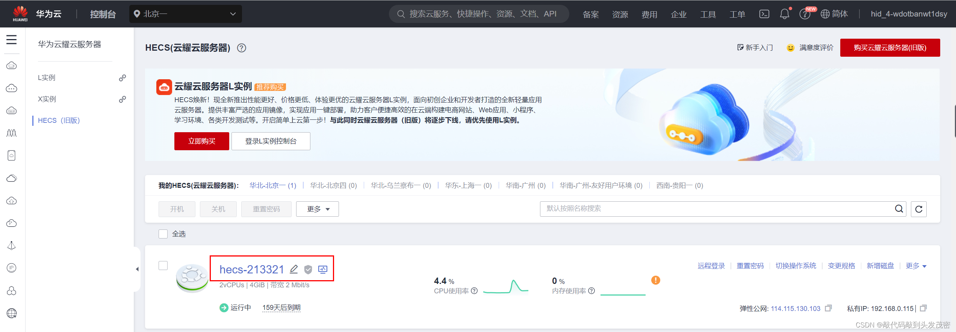The image size is (956, 332).
Task: Click the orange warning exclamation icon
Action: [x=656, y=280]
